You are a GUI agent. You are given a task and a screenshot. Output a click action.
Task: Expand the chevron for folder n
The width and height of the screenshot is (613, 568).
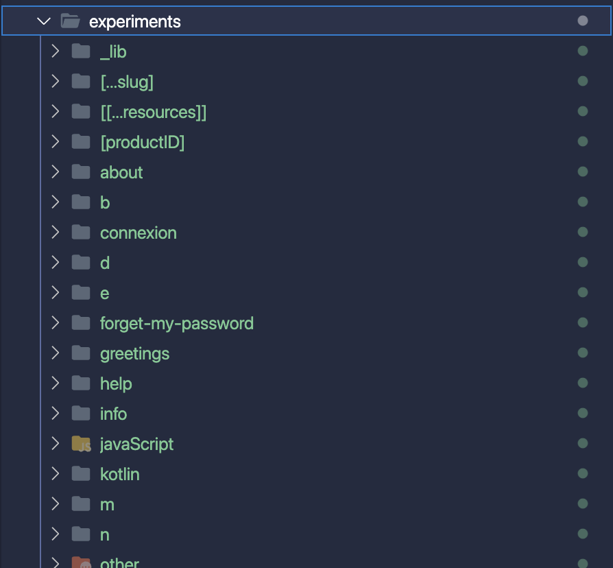pos(56,534)
